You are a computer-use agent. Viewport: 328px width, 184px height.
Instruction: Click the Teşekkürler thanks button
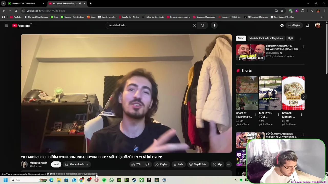coord(198,164)
